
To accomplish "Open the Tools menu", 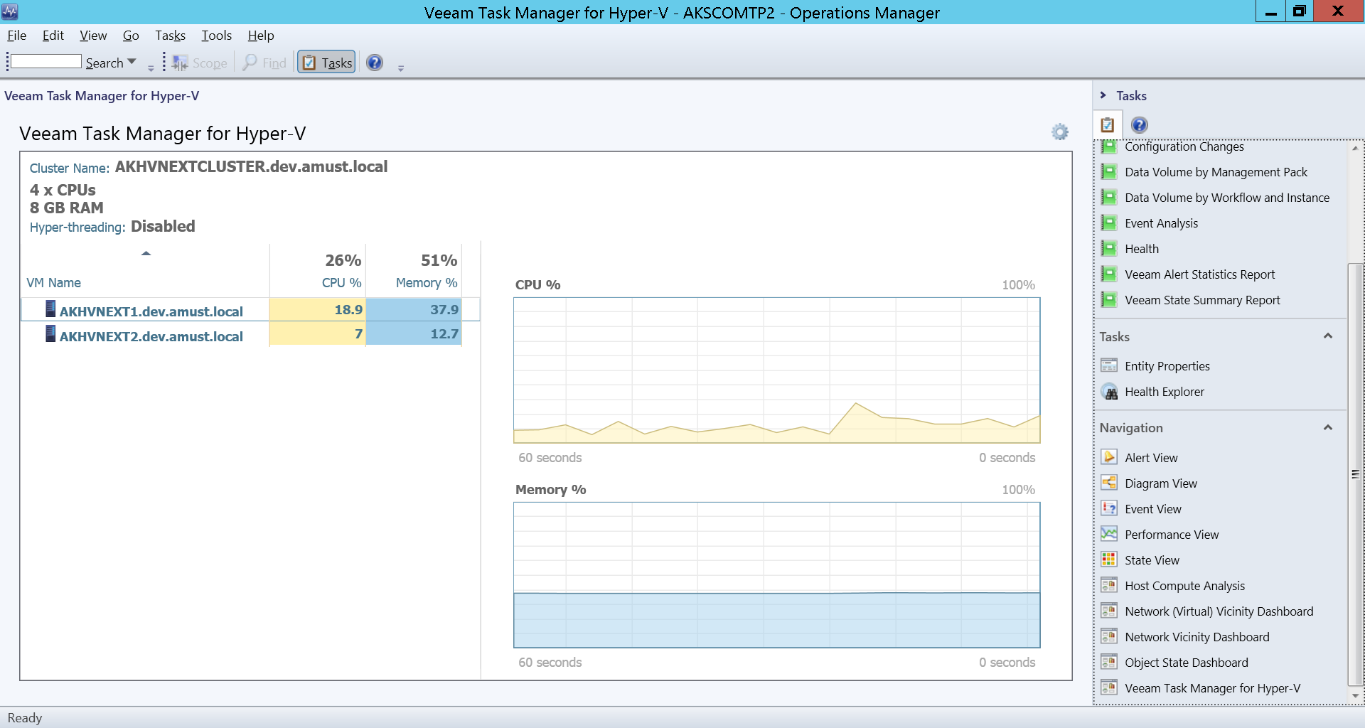I will coord(216,36).
